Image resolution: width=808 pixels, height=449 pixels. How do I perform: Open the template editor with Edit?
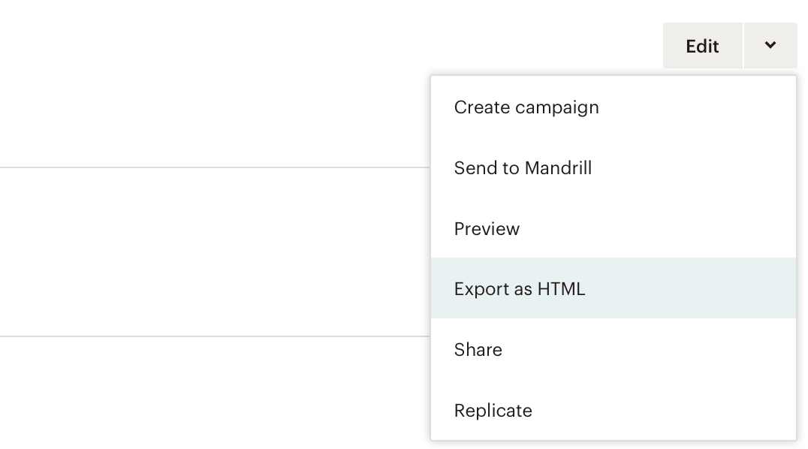(702, 46)
